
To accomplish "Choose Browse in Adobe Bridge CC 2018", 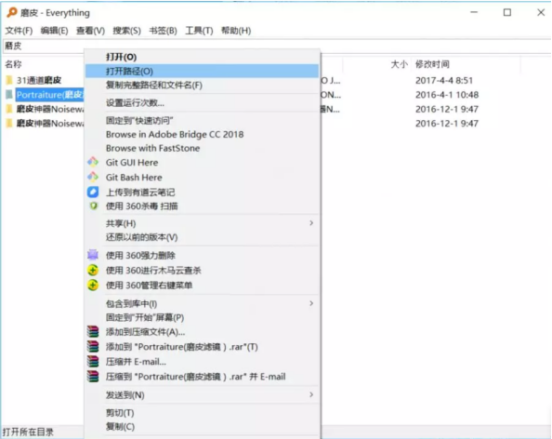I will (202, 134).
